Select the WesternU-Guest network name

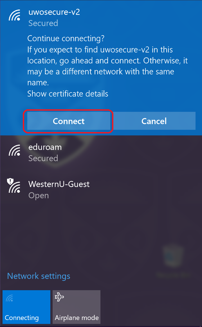tap(59, 184)
